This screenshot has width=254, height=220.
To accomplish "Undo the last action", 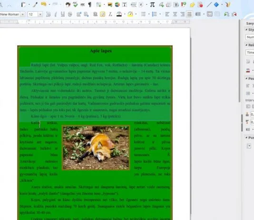I will (44, 4).
